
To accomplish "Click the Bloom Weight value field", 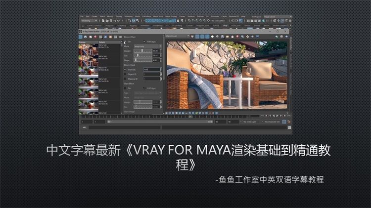I will coord(156,51).
